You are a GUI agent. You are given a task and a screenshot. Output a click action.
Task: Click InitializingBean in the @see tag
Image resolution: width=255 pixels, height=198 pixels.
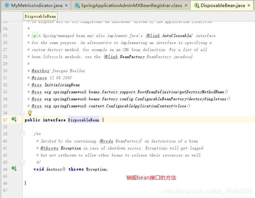(62, 85)
